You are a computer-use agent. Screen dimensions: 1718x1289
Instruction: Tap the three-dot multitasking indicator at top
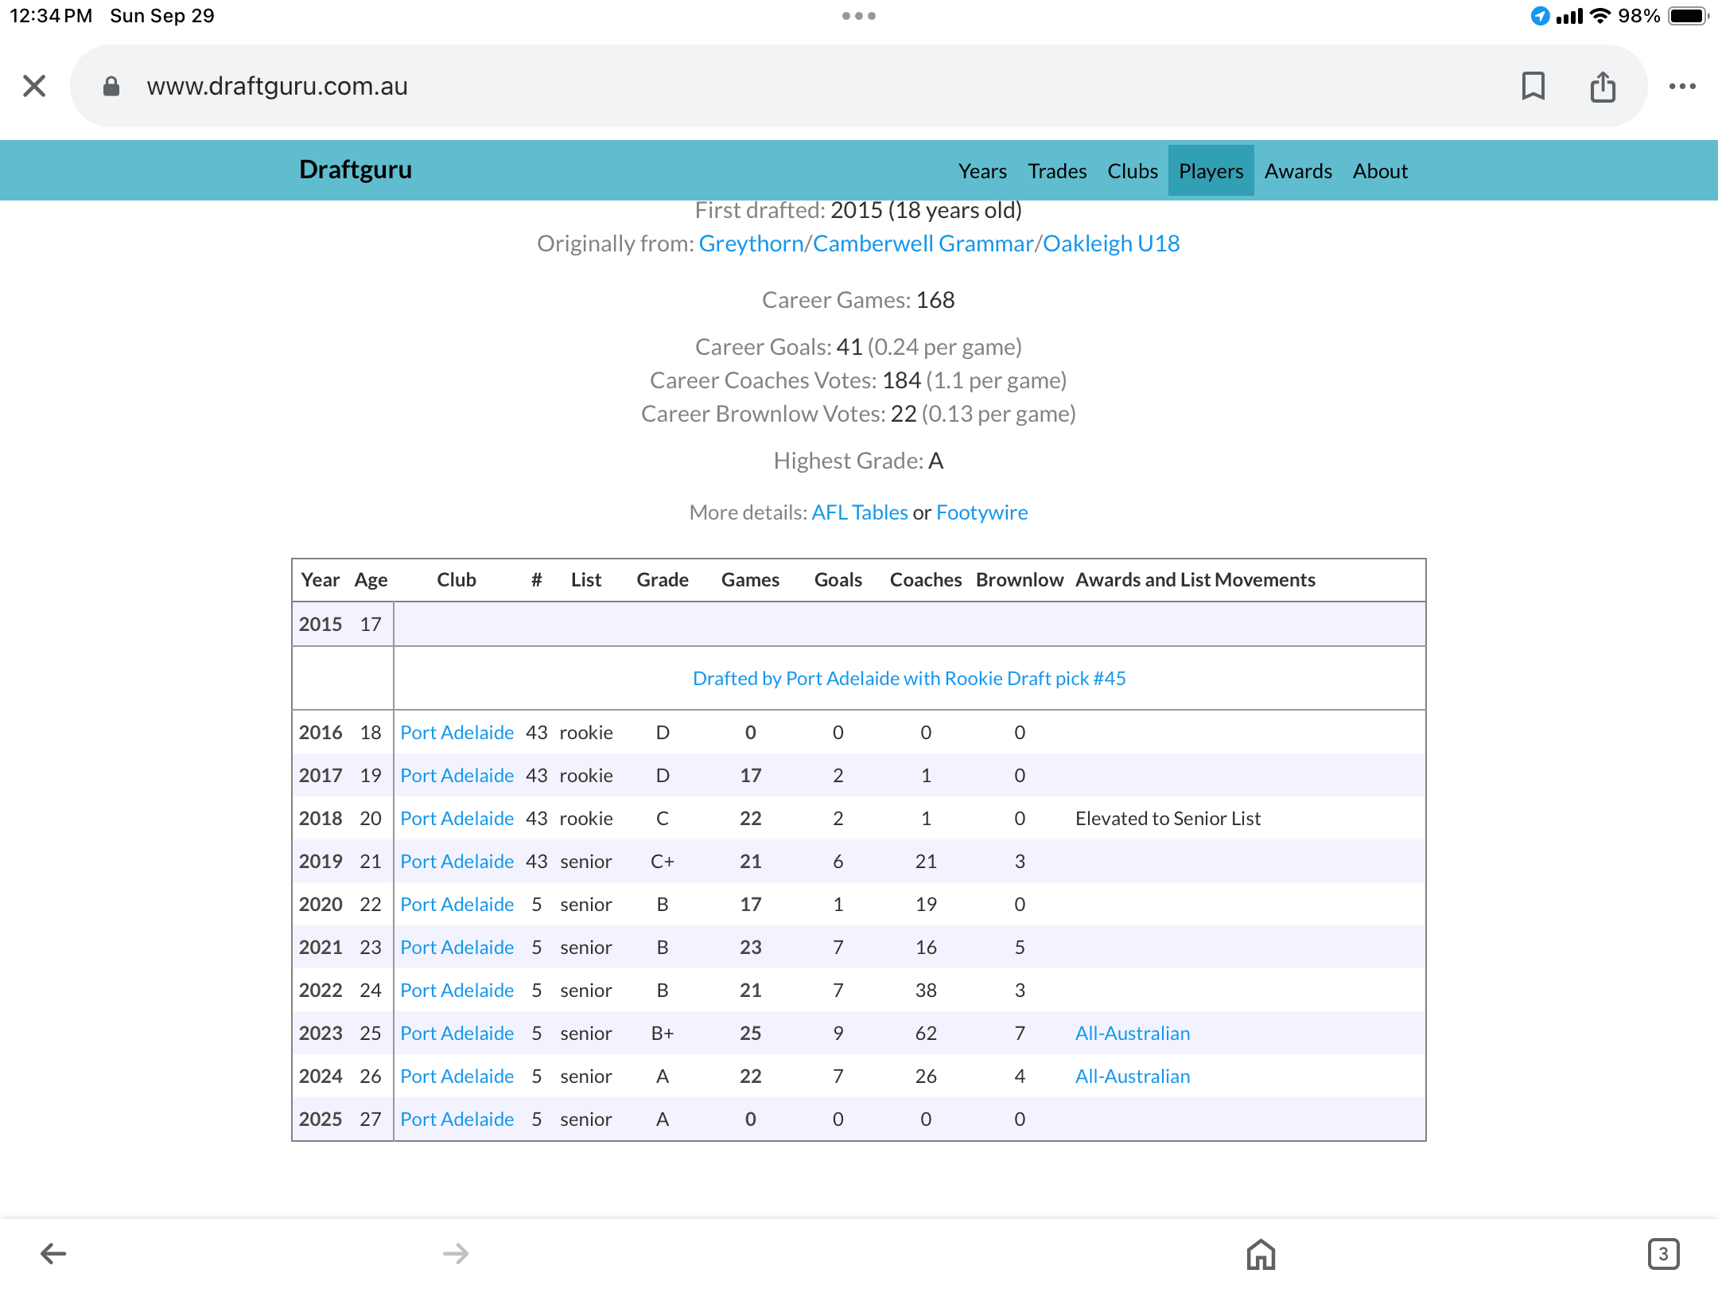pos(859,16)
